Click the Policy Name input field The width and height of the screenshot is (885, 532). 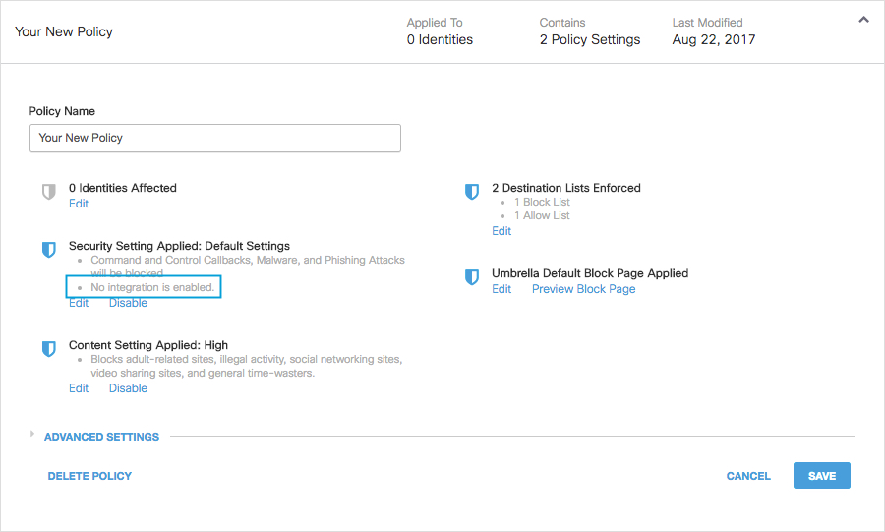tap(215, 139)
